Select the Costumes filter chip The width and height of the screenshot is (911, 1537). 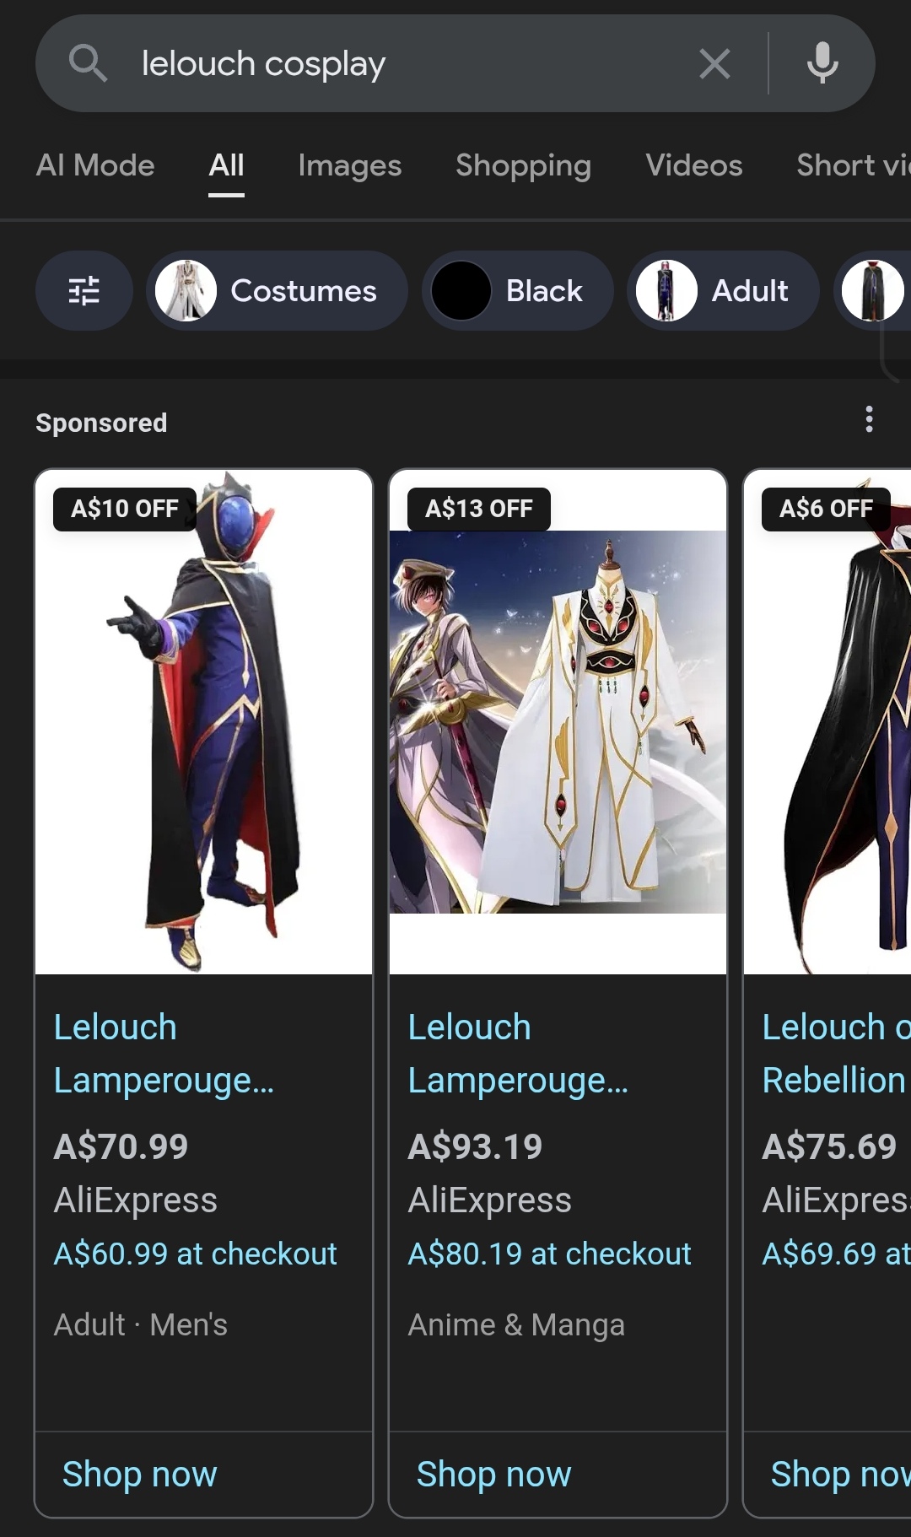pos(278,291)
